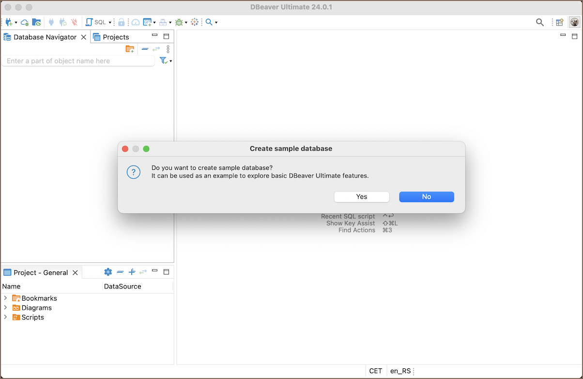Click Yes to create sample database
This screenshot has width=583, height=379.
pyautogui.click(x=361, y=197)
